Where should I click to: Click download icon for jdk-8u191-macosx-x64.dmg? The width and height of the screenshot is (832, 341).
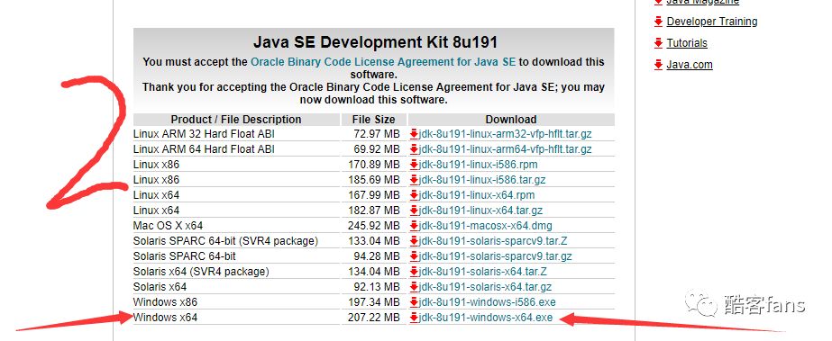click(414, 226)
